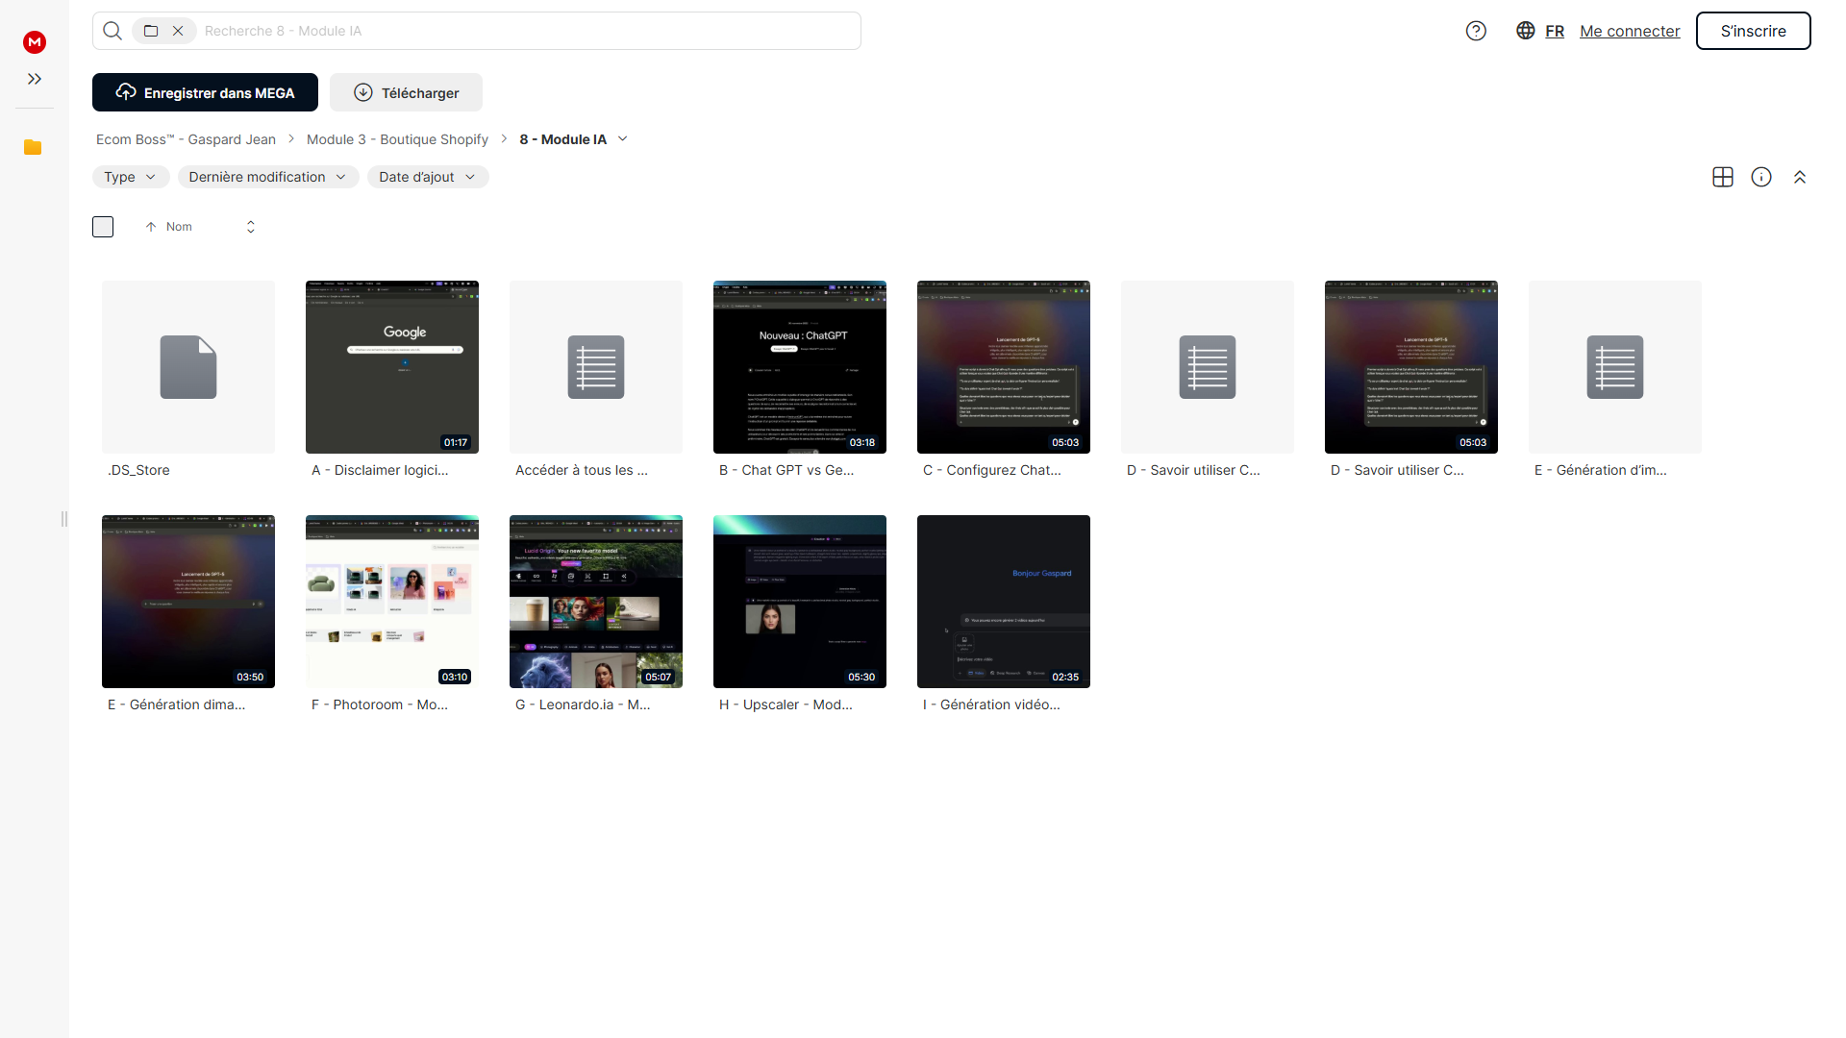Open the Dernière modification filter dropdown
Image resolution: width=1846 pixels, height=1038 pixels.
268,177
